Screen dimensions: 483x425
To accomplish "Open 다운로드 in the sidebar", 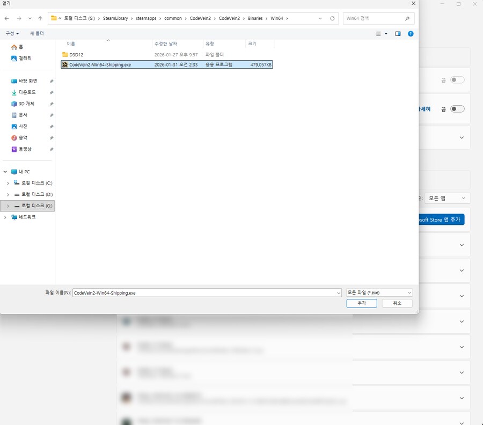I will [26, 92].
